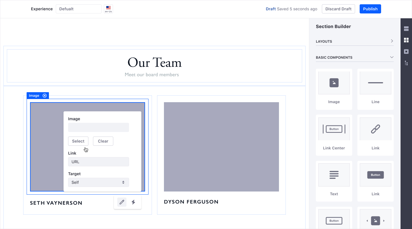
Task: Collapse the BASIC COMPONENTS section
Action: point(355,57)
